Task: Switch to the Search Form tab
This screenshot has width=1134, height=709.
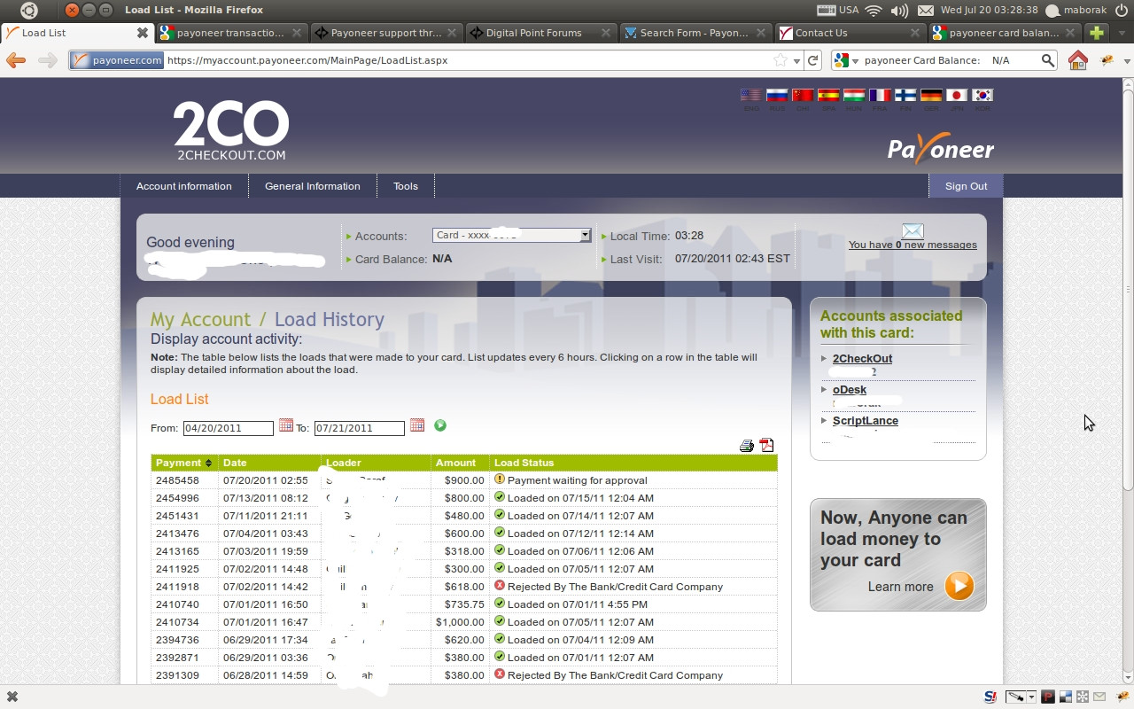Action: 695,33
